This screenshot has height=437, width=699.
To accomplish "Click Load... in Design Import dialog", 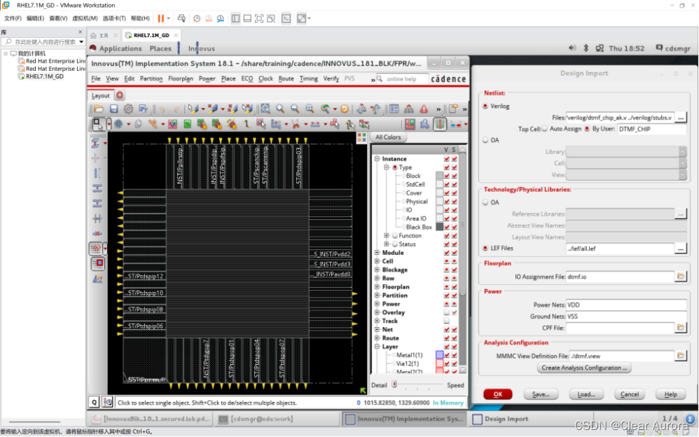I will click(586, 394).
